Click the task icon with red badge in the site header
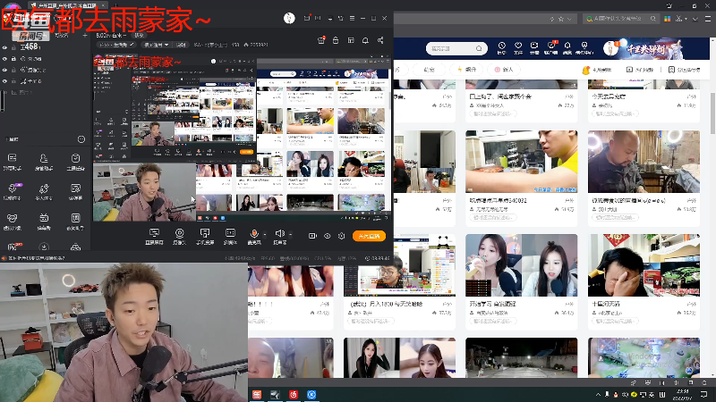 tap(551, 48)
